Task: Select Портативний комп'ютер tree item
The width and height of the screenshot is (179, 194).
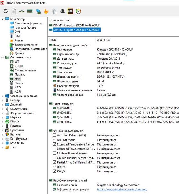Action: (31, 49)
